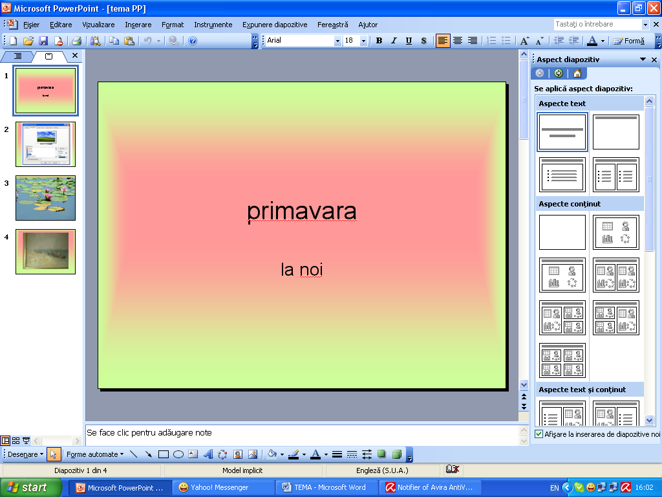Open the Vizualizare menu
The width and height of the screenshot is (662, 497).
(98, 25)
